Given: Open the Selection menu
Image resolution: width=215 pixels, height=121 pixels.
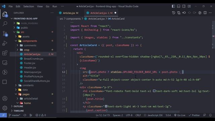Looking at the screenshot, I should tap(29, 6).
